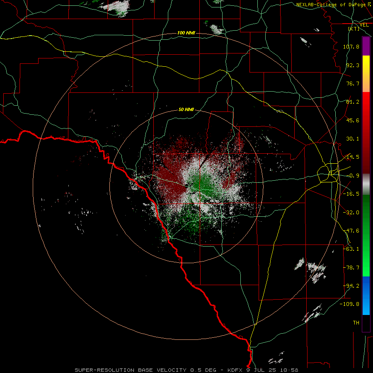Click the -0.9 velocity scale value
This screenshot has height=373, width=373.
(x=353, y=176)
